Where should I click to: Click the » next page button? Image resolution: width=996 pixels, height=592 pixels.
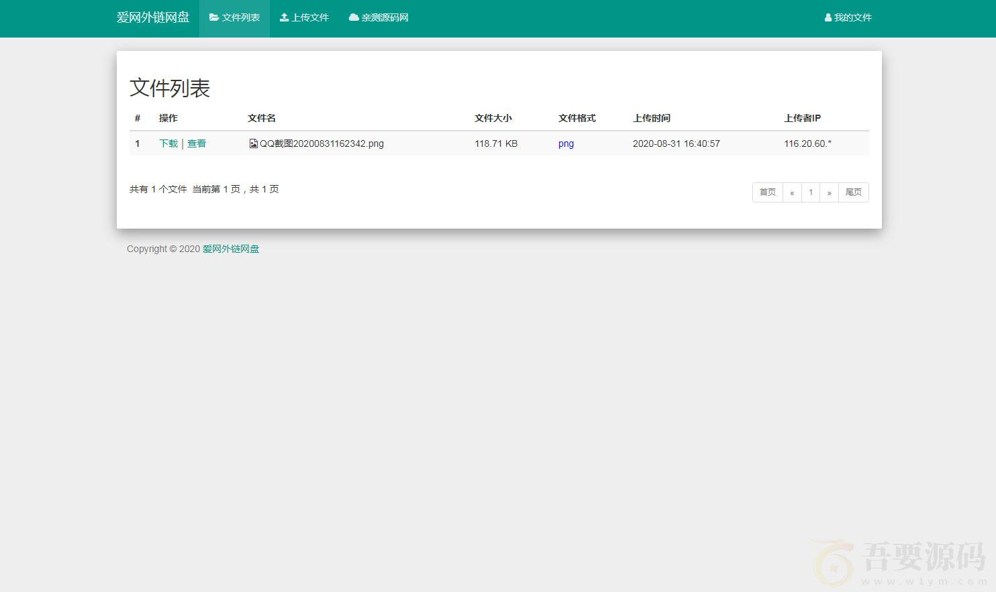click(x=829, y=192)
